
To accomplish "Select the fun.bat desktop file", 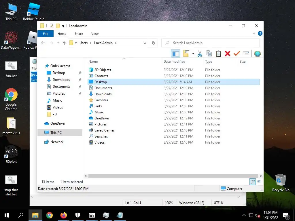I will tap(11, 69).
